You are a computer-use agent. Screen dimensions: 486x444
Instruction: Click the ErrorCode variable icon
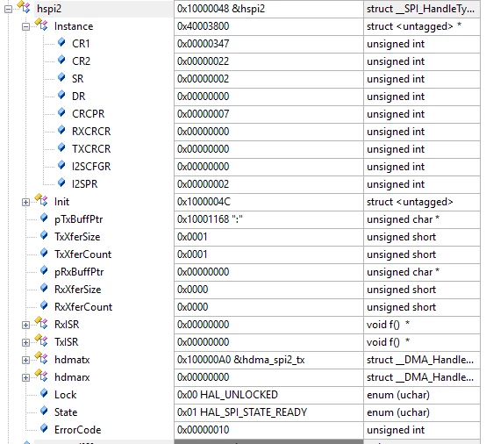[x=44, y=428]
